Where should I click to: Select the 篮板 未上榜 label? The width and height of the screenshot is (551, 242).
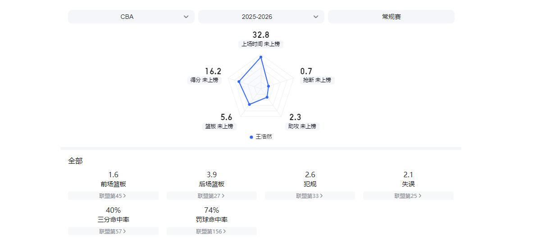tap(219, 126)
